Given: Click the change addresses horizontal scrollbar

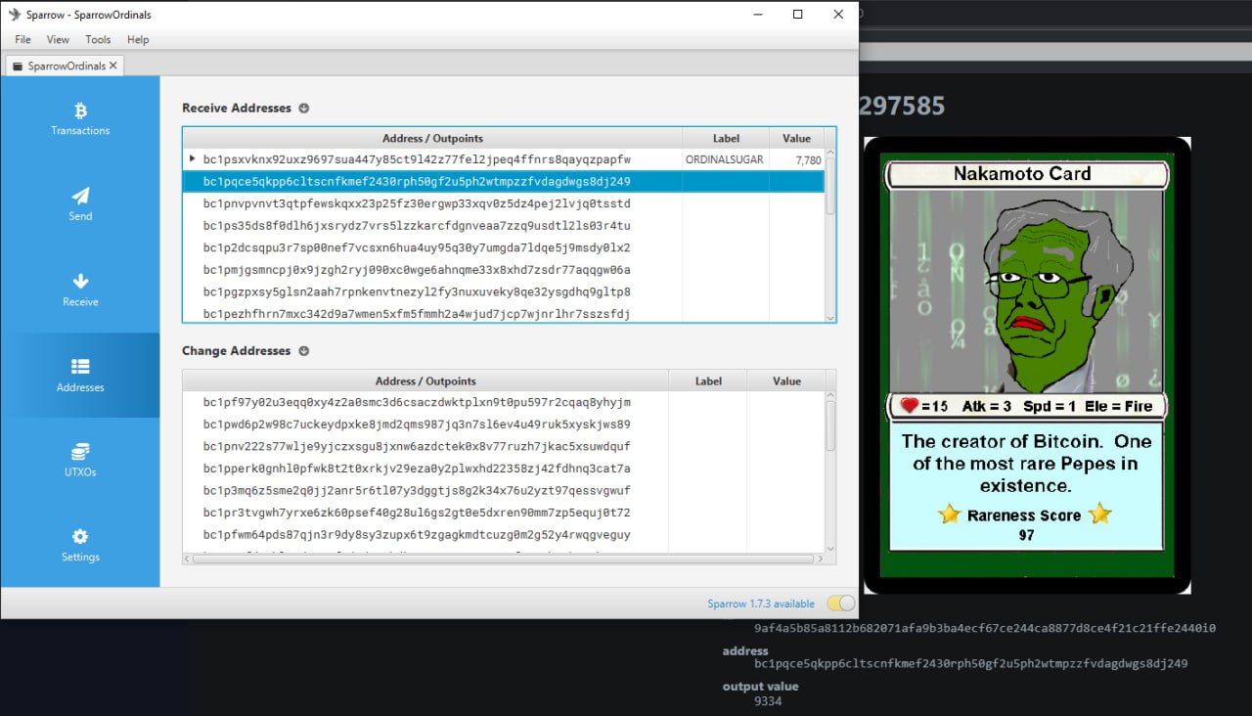Looking at the screenshot, I should point(504,559).
